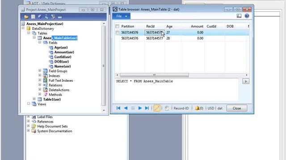Click the Amount column header
286x160 pixels.
tap(193, 26)
